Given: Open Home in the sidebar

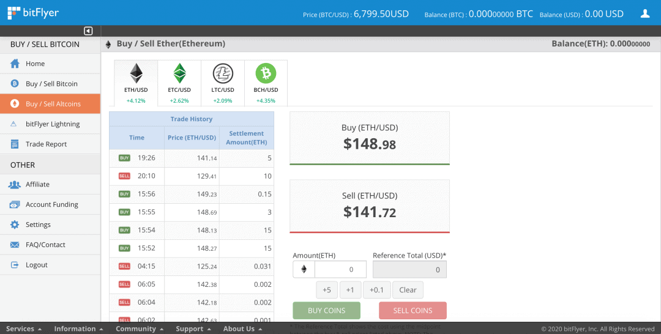Looking at the screenshot, I should (50, 64).
